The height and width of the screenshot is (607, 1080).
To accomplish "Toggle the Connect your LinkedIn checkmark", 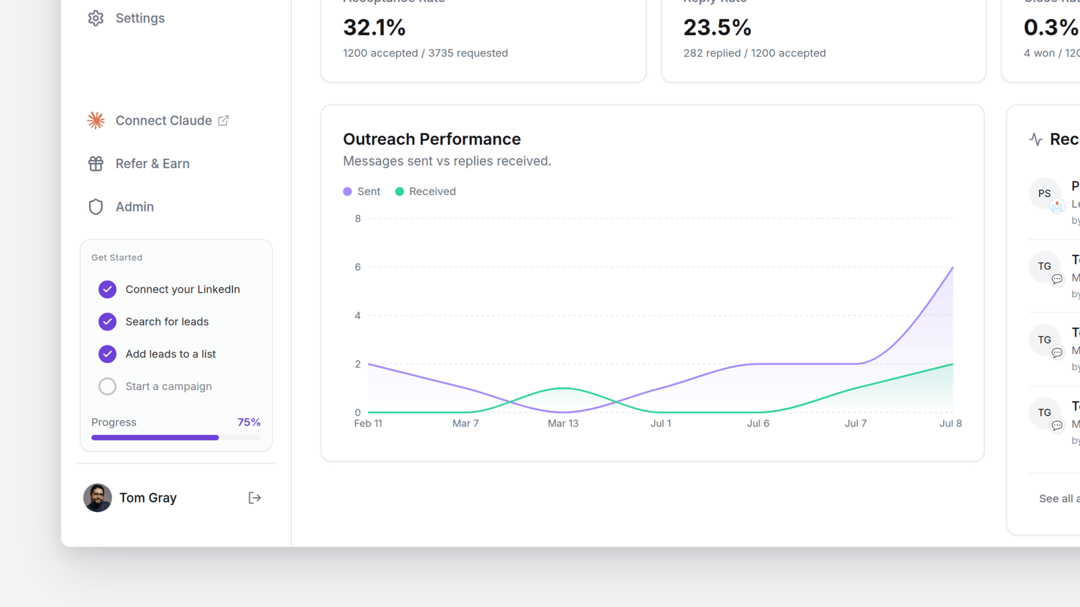I will tap(107, 289).
